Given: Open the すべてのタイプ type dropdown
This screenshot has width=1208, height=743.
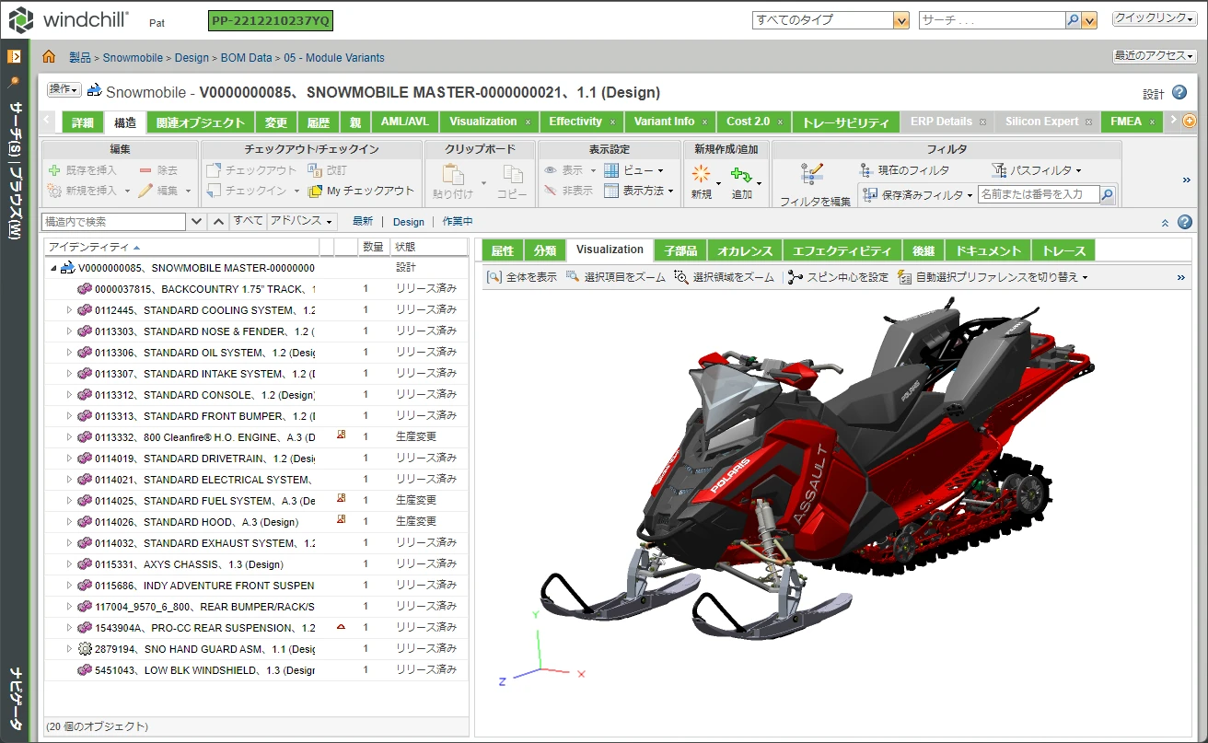Looking at the screenshot, I should (901, 20).
